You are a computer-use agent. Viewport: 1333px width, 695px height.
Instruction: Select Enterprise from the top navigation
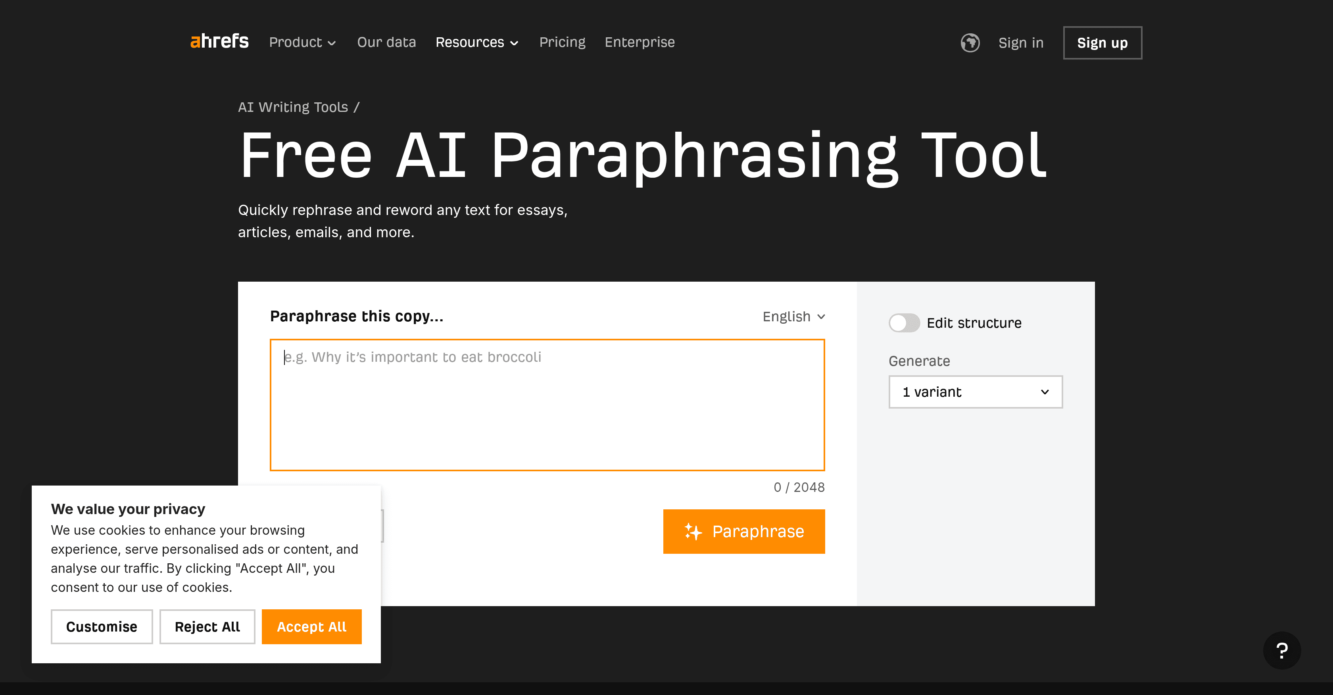pyautogui.click(x=640, y=42)
